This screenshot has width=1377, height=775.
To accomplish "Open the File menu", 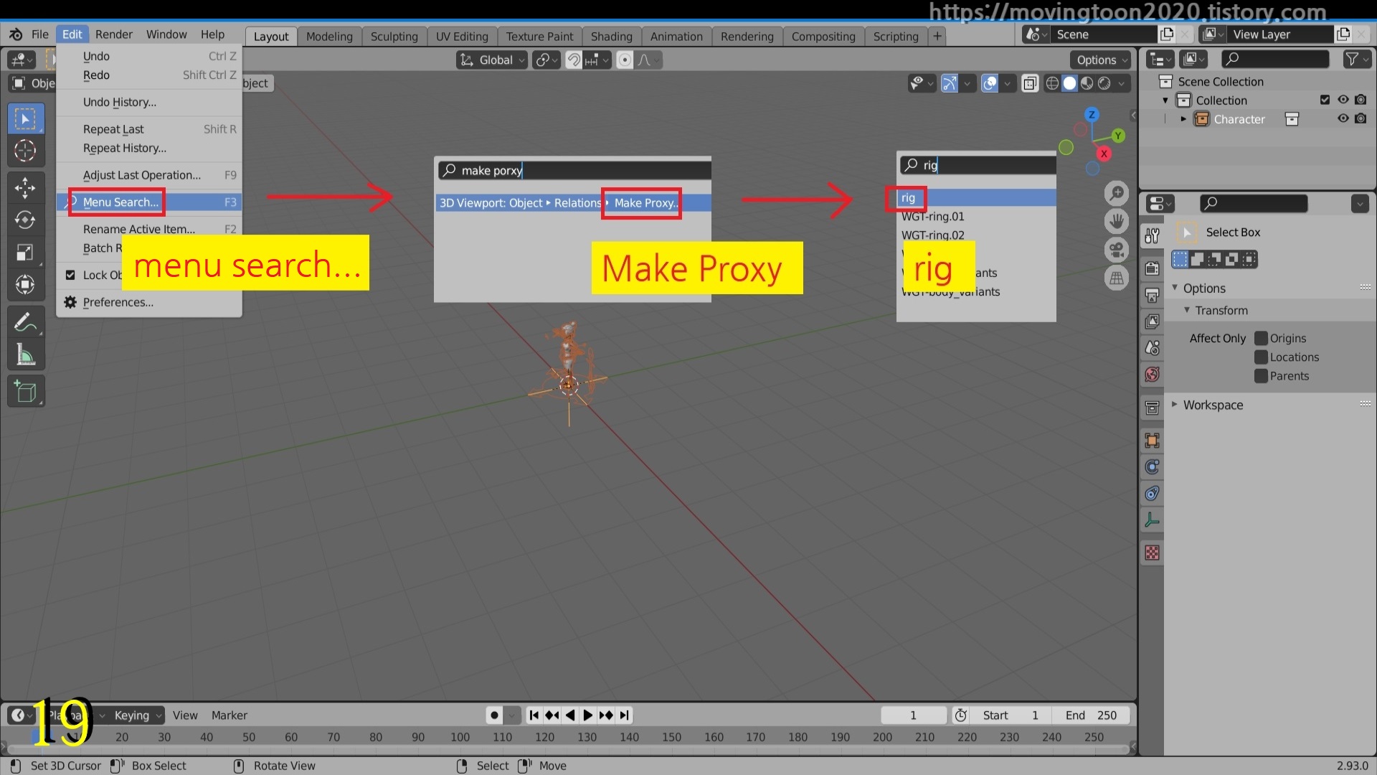I will [40, 34].
